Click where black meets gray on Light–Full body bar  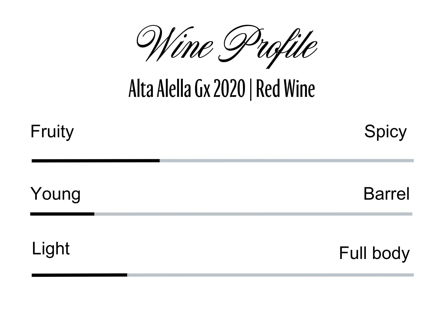pyautogui.click(x=127, y=275)
